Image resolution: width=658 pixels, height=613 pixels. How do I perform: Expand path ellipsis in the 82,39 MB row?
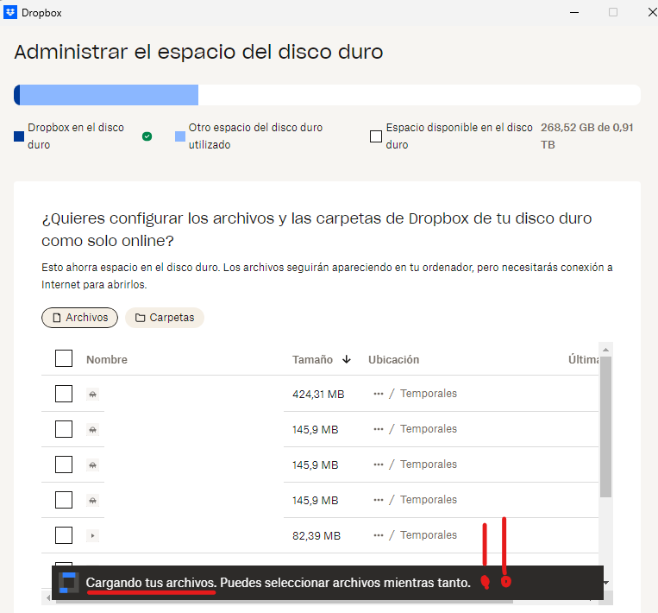(x=378, y=534)
